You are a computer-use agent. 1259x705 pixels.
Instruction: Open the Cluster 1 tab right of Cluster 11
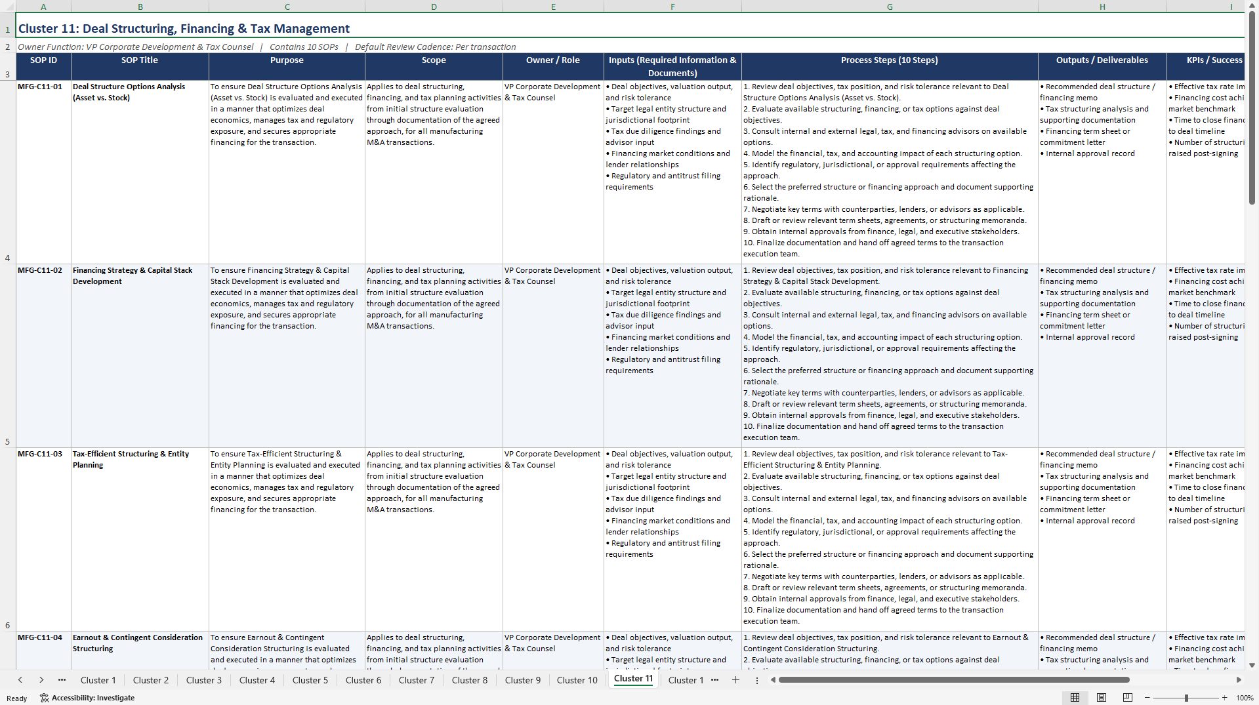[686, 680]
